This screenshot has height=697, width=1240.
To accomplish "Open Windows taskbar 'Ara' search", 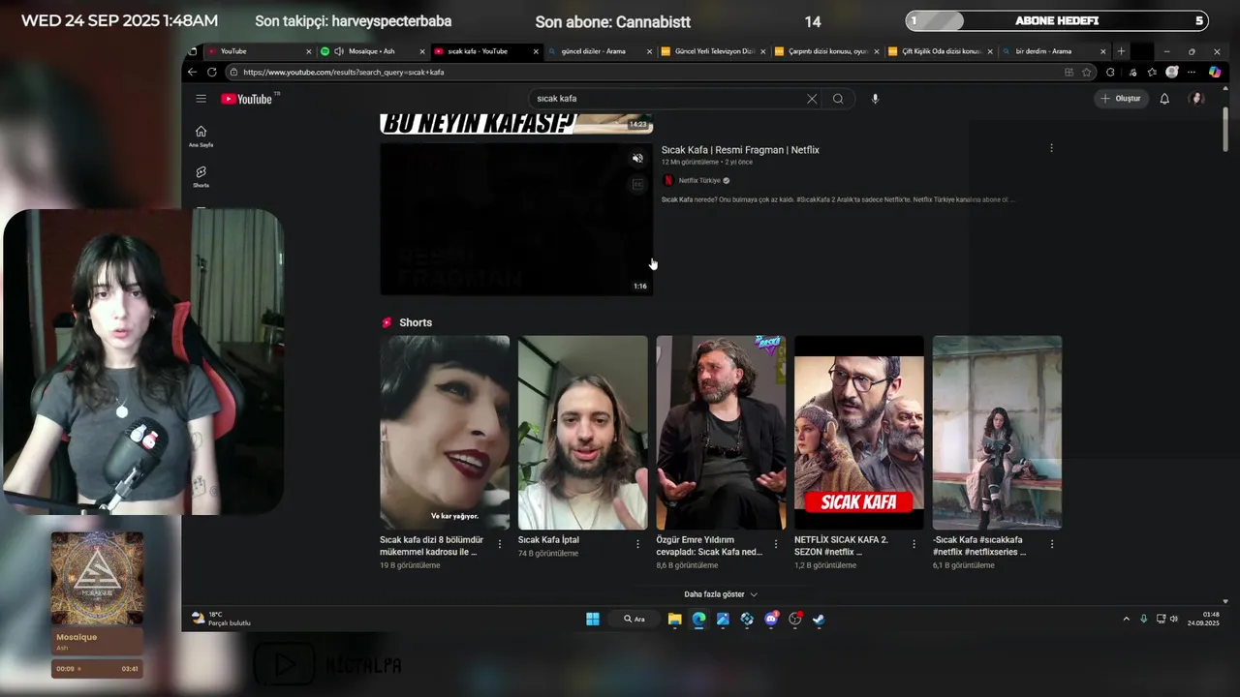I will [x=635, y=619].
